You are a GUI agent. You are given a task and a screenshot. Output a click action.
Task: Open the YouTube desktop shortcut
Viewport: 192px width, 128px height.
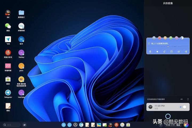(x=21, y=93)
